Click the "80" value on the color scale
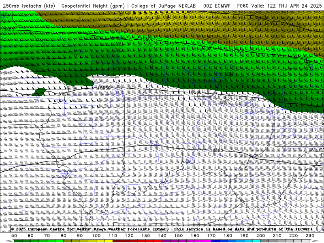Viewport: 324px width, 243px height. pos(64,236)
